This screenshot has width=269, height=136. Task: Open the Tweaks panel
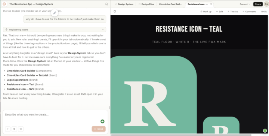[233, 12]
